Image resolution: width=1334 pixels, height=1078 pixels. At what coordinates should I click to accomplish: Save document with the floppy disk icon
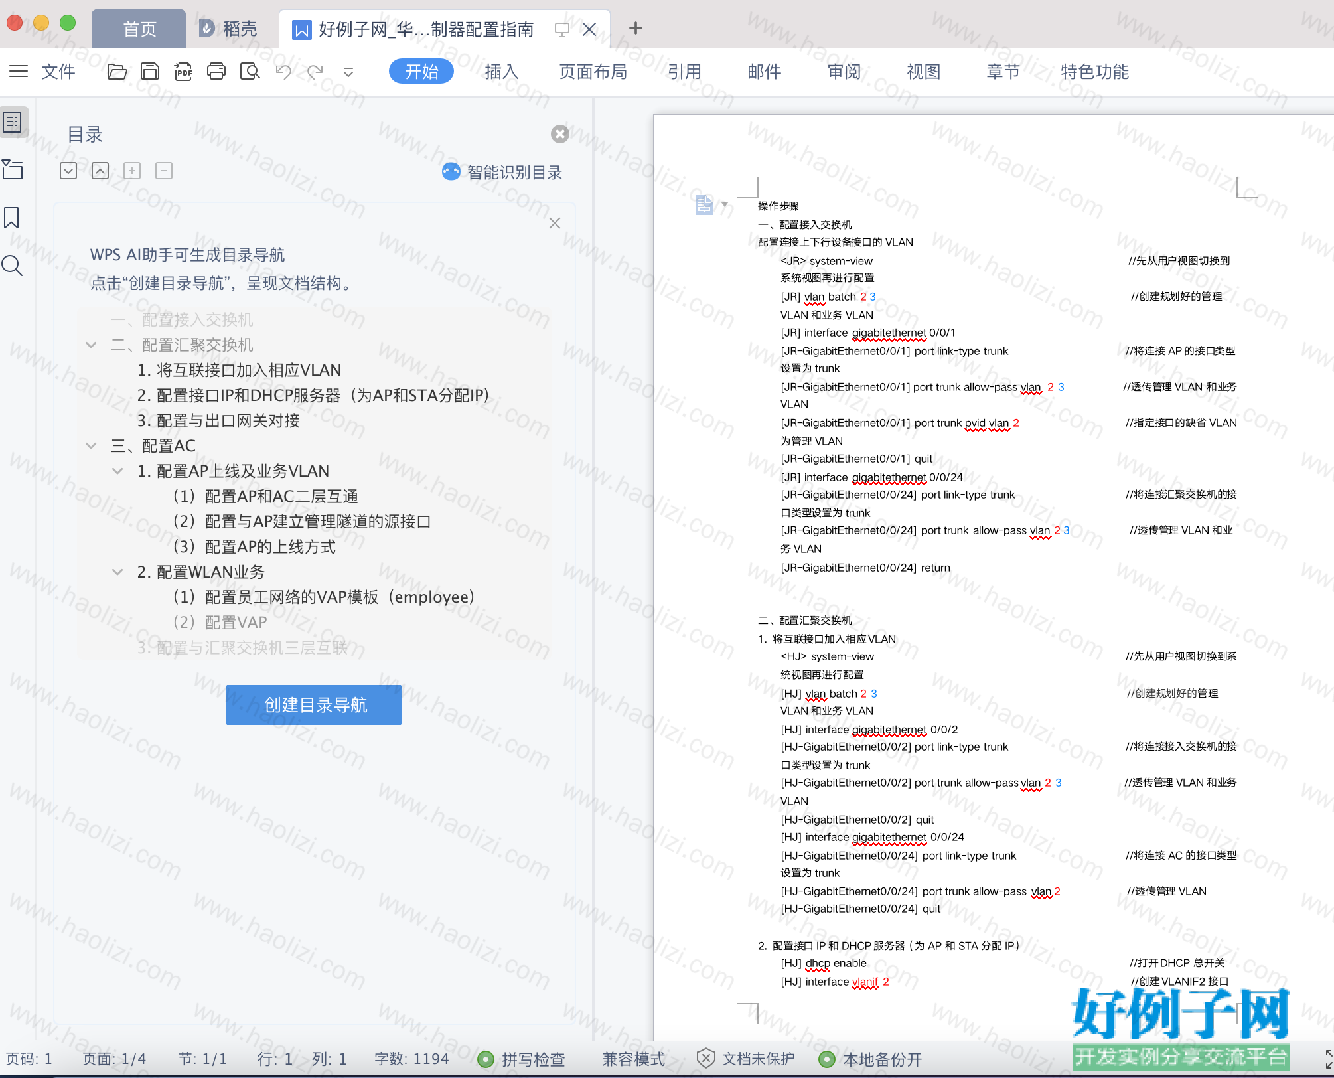point(150,71)
